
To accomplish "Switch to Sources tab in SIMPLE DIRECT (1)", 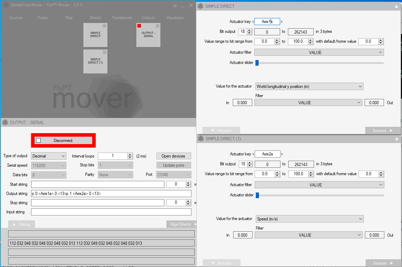I will 384,263.
